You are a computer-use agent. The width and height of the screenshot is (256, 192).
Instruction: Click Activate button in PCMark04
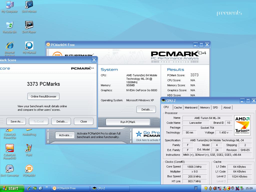tap(65, 135)
